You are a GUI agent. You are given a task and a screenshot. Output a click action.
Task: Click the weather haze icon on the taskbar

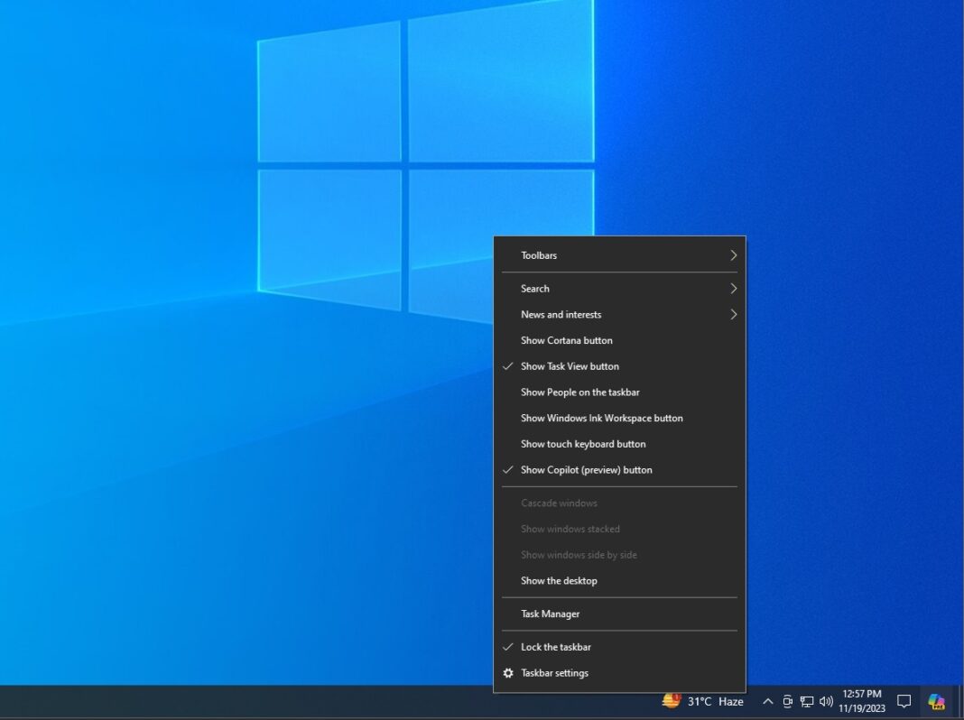[670, 701]
